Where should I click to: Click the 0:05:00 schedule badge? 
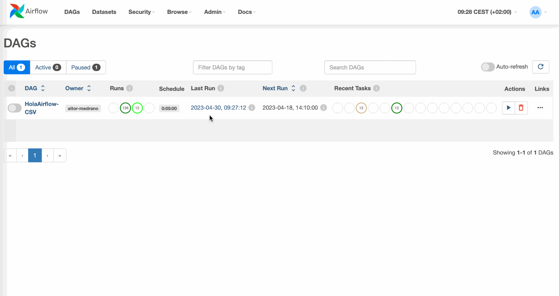click(169, 108)
